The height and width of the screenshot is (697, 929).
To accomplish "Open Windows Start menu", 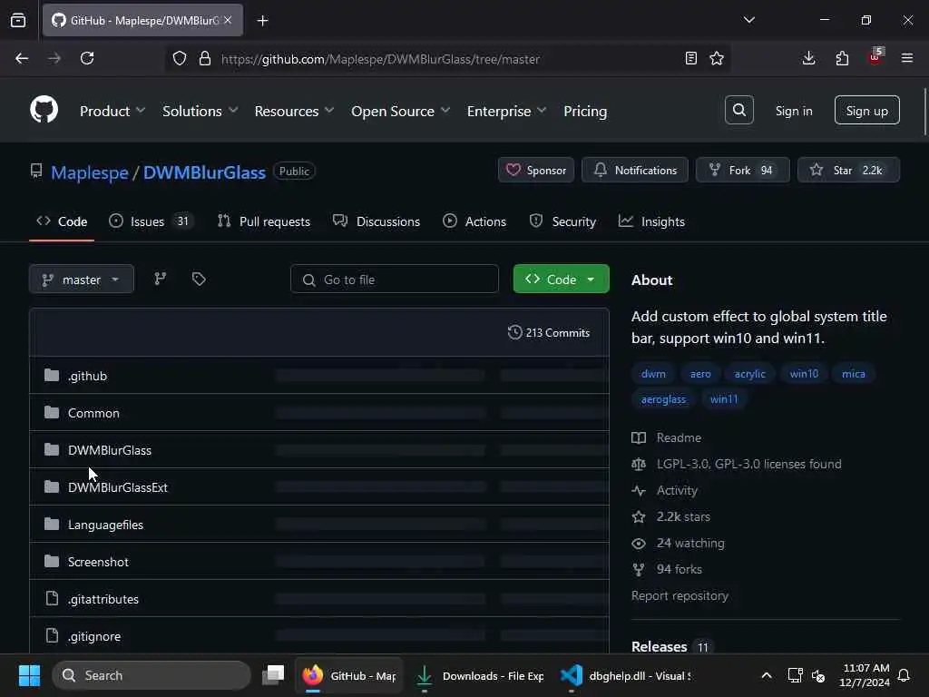I will (x=29, y=675).
